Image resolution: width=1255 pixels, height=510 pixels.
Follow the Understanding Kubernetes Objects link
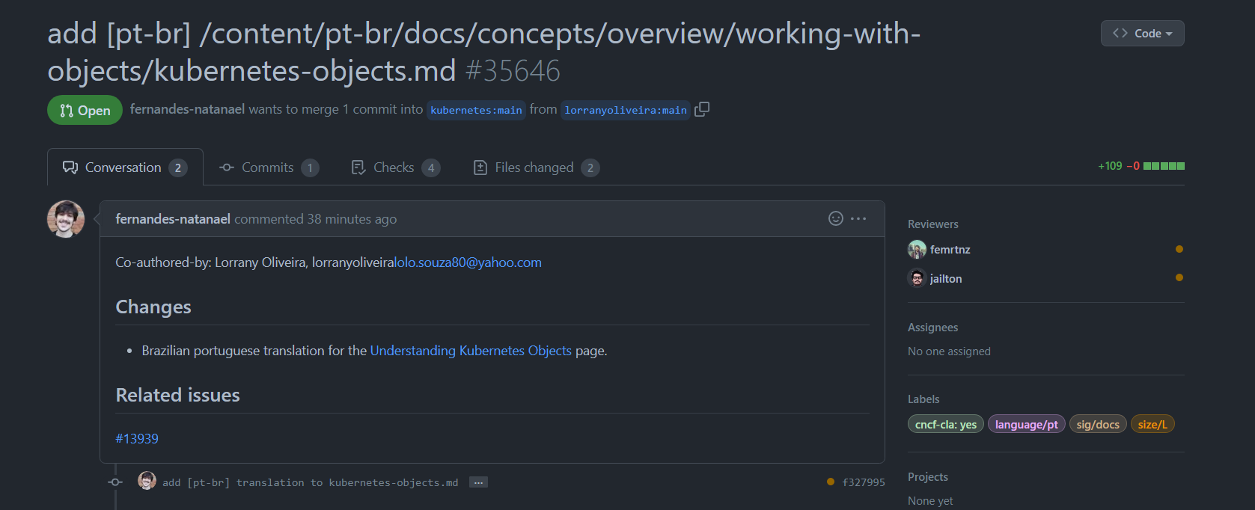click(471, 351)
